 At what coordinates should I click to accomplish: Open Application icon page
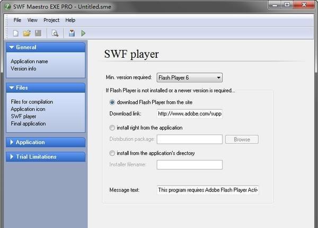click(28, 109)
